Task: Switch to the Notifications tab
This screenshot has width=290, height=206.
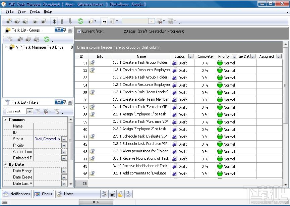Action: [17, 194]
